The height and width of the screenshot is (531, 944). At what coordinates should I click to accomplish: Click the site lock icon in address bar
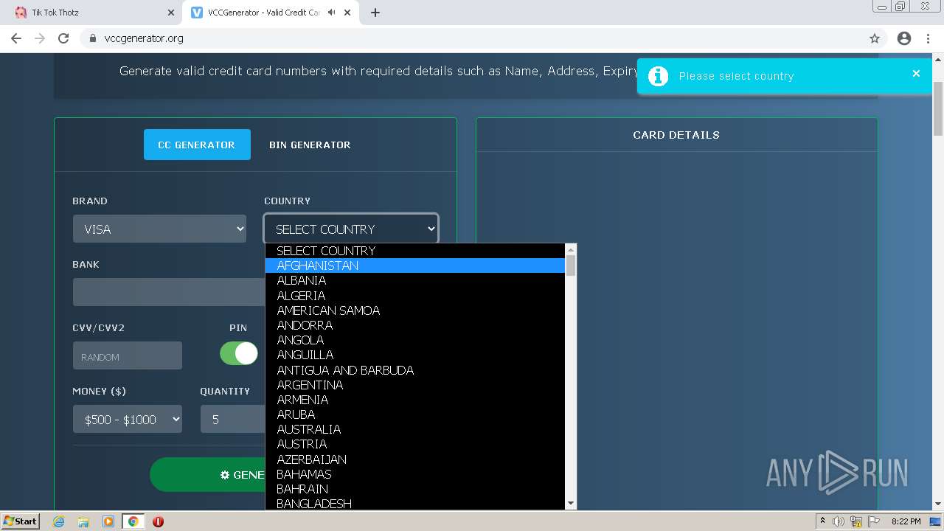pyautogui.click(x=93, y=38)
